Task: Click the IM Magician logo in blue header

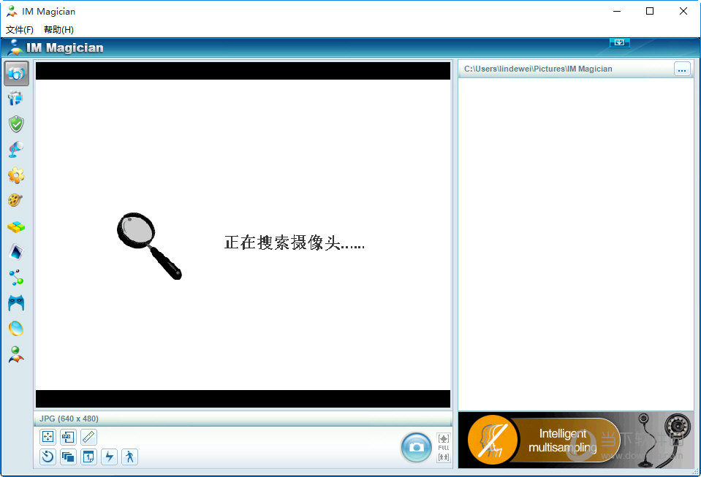Action: pos(56,47)
